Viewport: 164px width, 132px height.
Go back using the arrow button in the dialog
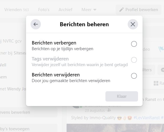pos(36,24)
